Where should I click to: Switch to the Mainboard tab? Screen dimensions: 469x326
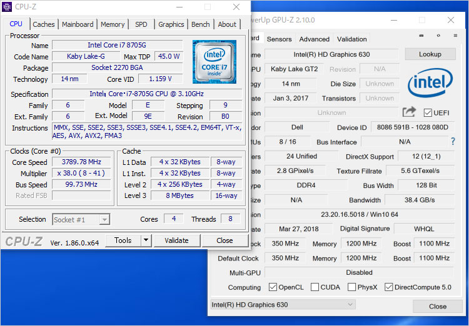78,24
